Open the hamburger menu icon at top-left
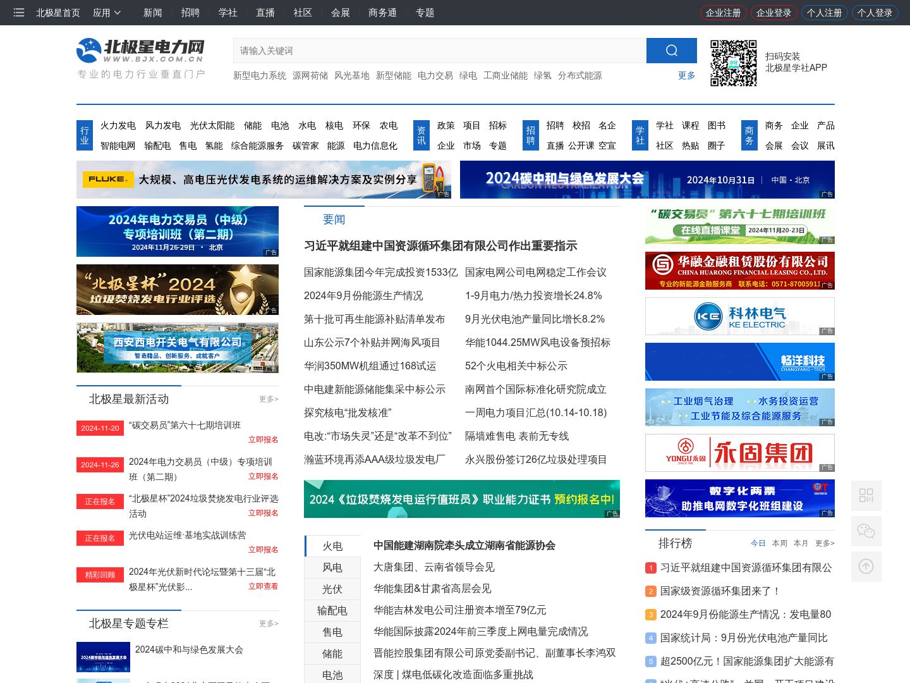 point(19,13)
